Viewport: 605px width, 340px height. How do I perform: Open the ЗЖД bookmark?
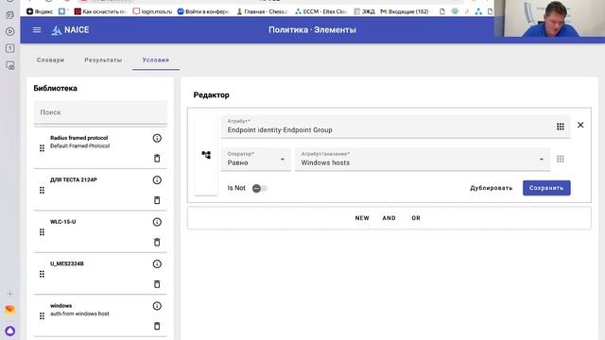tap(364, 11)
